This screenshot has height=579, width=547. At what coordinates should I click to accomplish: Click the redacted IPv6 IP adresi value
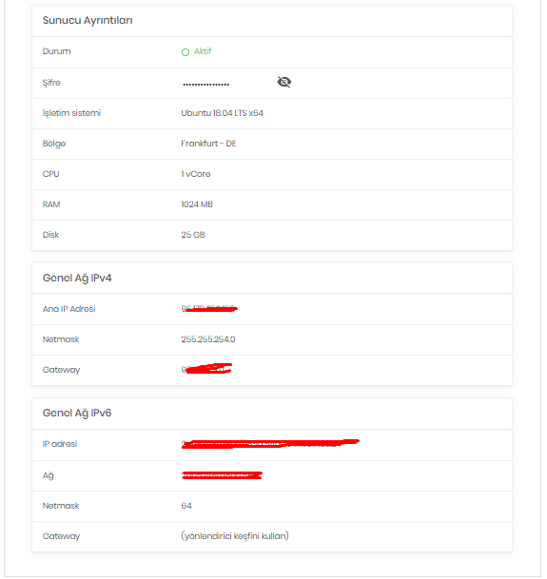270,444
